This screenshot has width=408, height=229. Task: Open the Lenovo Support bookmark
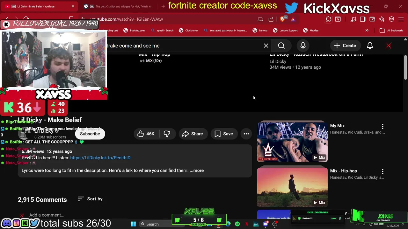(x=285, y=31)
